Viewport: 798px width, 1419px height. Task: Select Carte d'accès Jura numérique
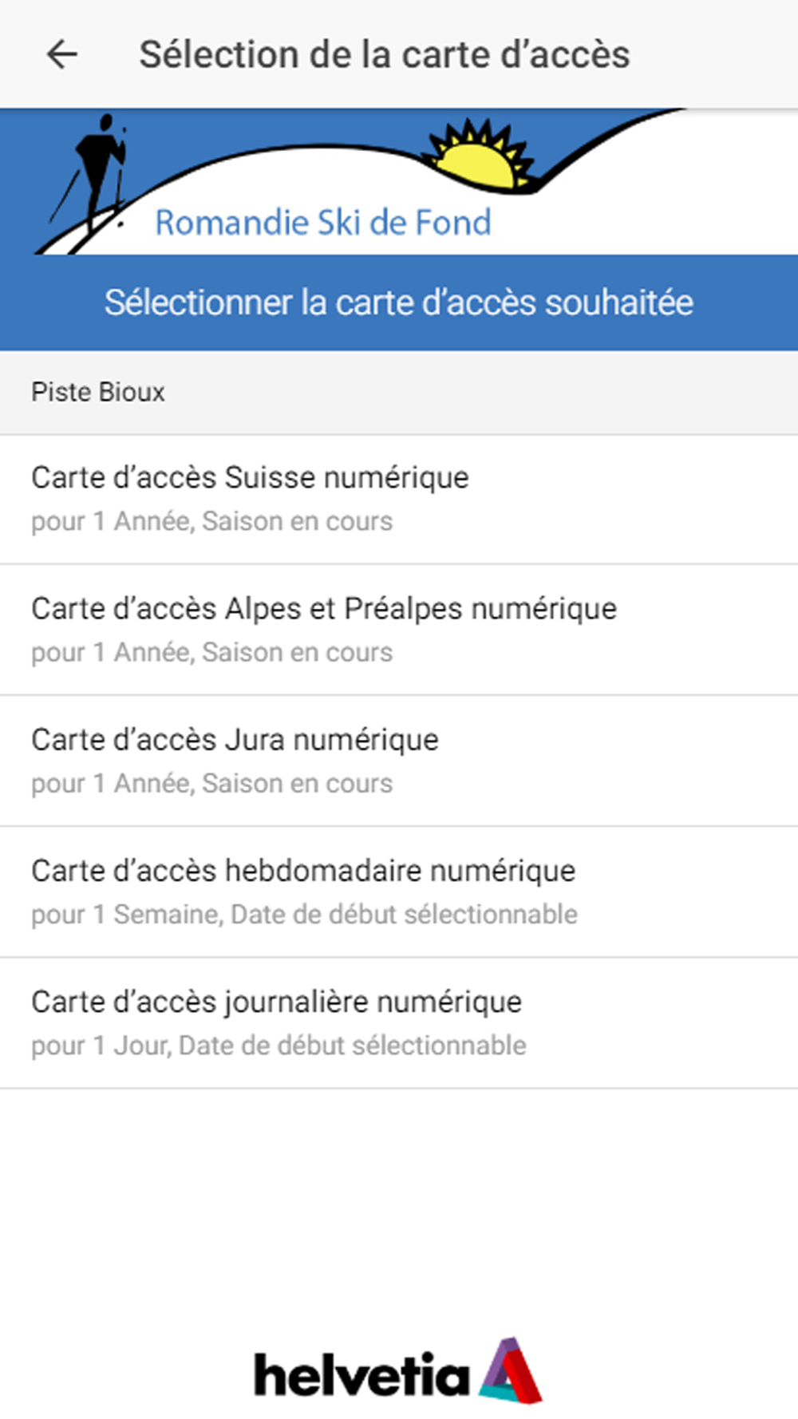point(235,740)
